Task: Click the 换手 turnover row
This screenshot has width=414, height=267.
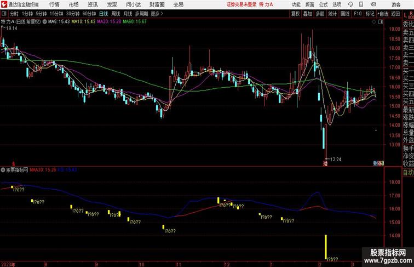Action: click(408, 148)
